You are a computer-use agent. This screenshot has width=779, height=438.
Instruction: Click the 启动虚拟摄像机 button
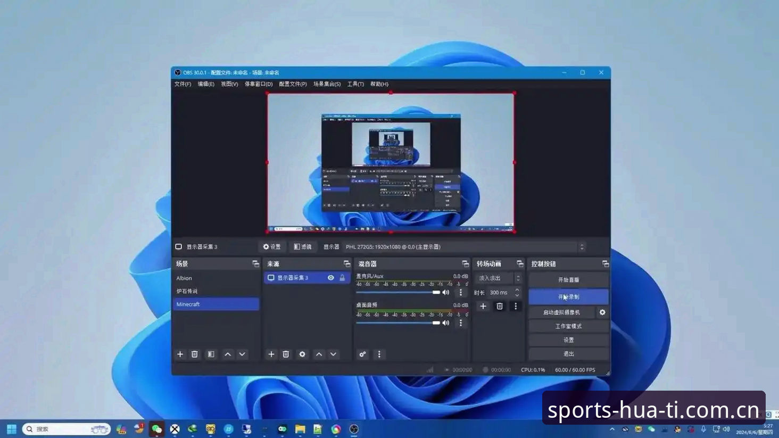pos(561,312)
